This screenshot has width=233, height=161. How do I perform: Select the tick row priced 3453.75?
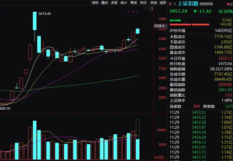[201, 157]
